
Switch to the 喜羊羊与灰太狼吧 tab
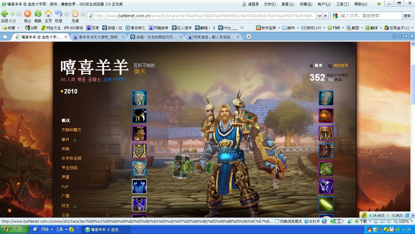99,37
